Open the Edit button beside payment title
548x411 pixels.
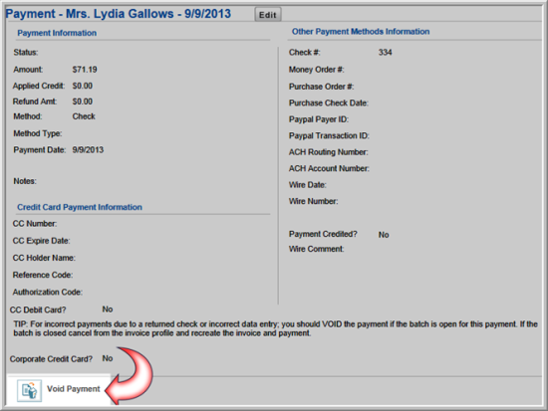268,15
